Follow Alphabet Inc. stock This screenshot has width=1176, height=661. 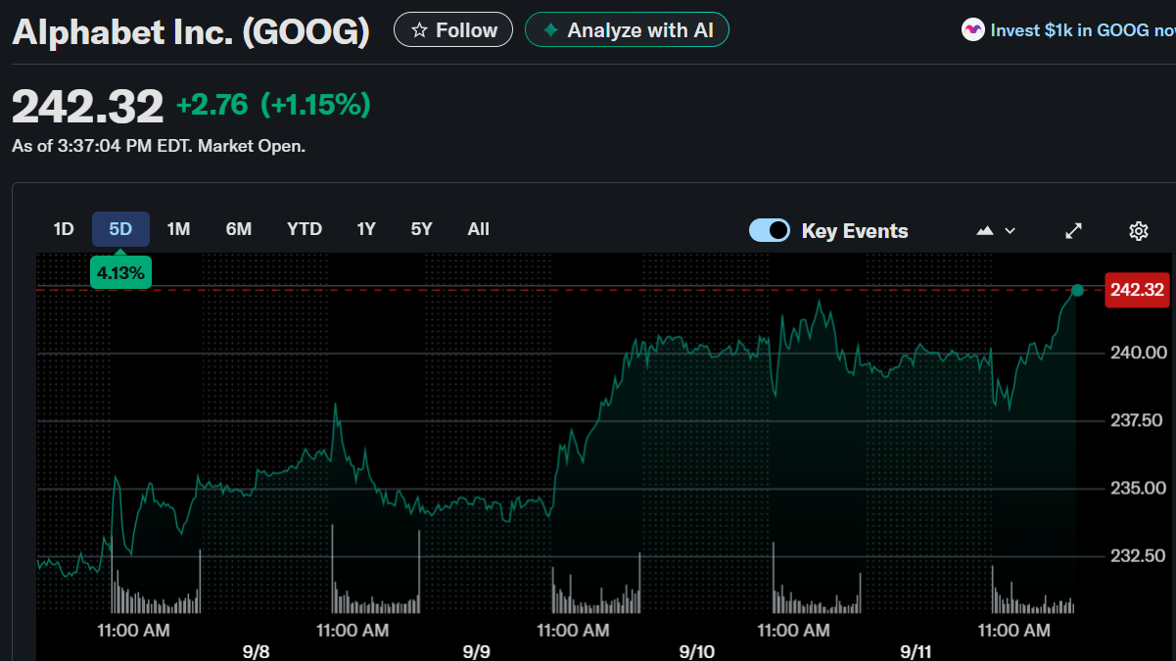tap(453, 30)
